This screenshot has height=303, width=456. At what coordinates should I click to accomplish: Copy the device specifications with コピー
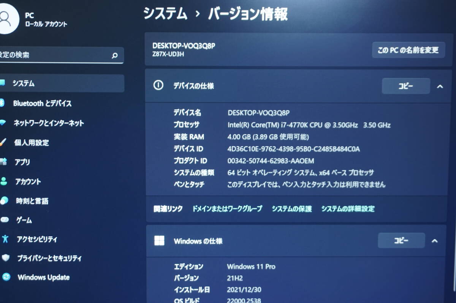pyautogui.click(x=406, y=86)
